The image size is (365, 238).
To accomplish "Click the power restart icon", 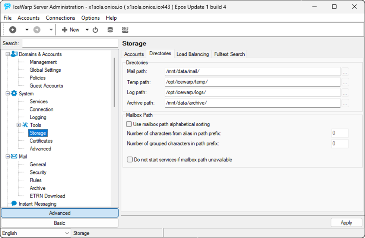I will pos(95,30).
